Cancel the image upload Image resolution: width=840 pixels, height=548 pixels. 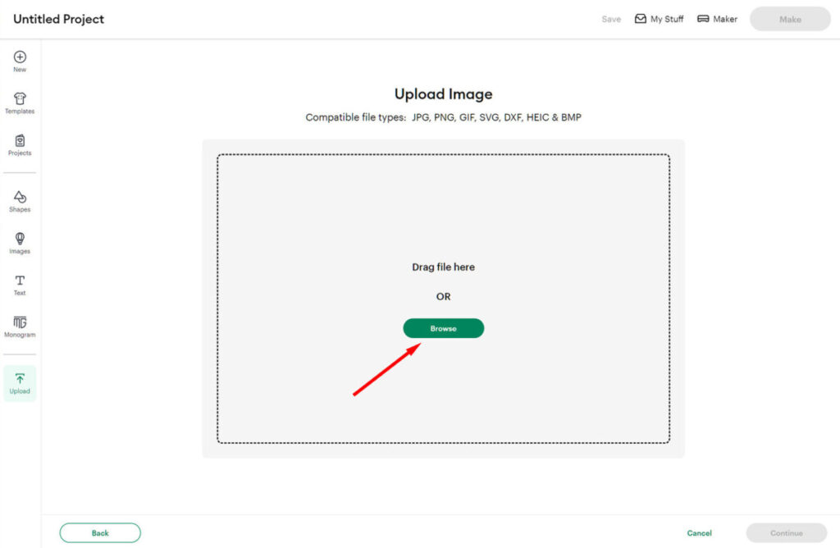699,533
